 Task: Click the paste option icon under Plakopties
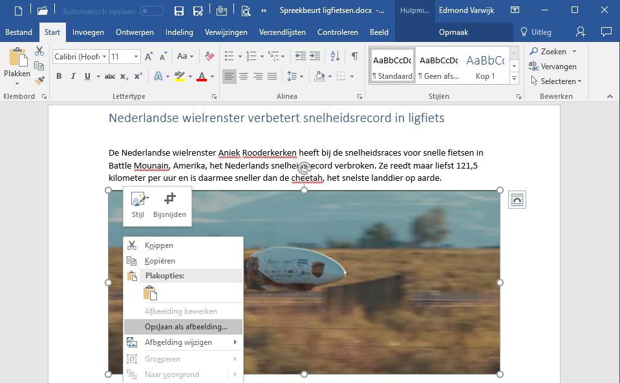click(x=150, y=293)
